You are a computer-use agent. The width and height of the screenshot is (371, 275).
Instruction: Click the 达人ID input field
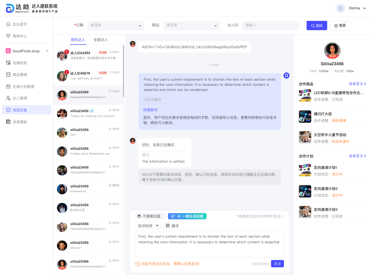(270, 26)
